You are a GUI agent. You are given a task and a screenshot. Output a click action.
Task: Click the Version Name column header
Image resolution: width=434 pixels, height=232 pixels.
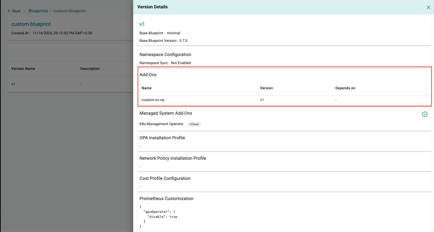coord(23,69)
